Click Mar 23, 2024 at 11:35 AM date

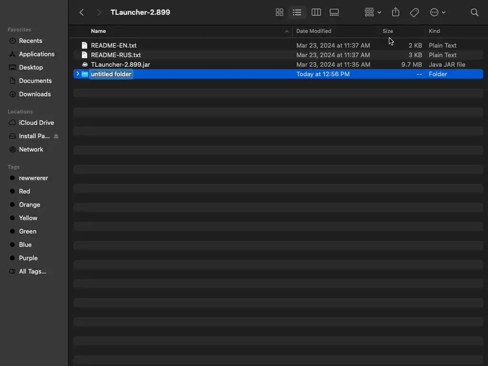(x=333, y=65)
